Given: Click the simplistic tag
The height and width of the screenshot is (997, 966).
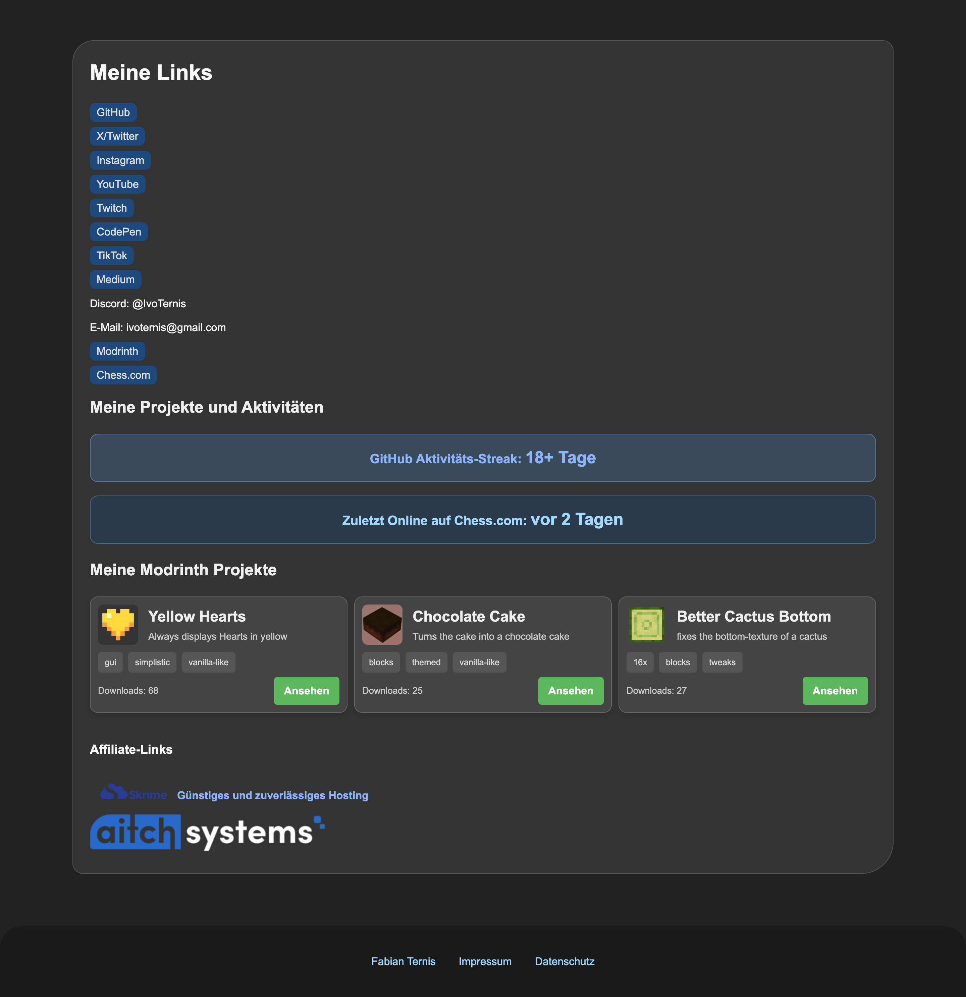Looking at the screenshot, I should pos(153,663).
